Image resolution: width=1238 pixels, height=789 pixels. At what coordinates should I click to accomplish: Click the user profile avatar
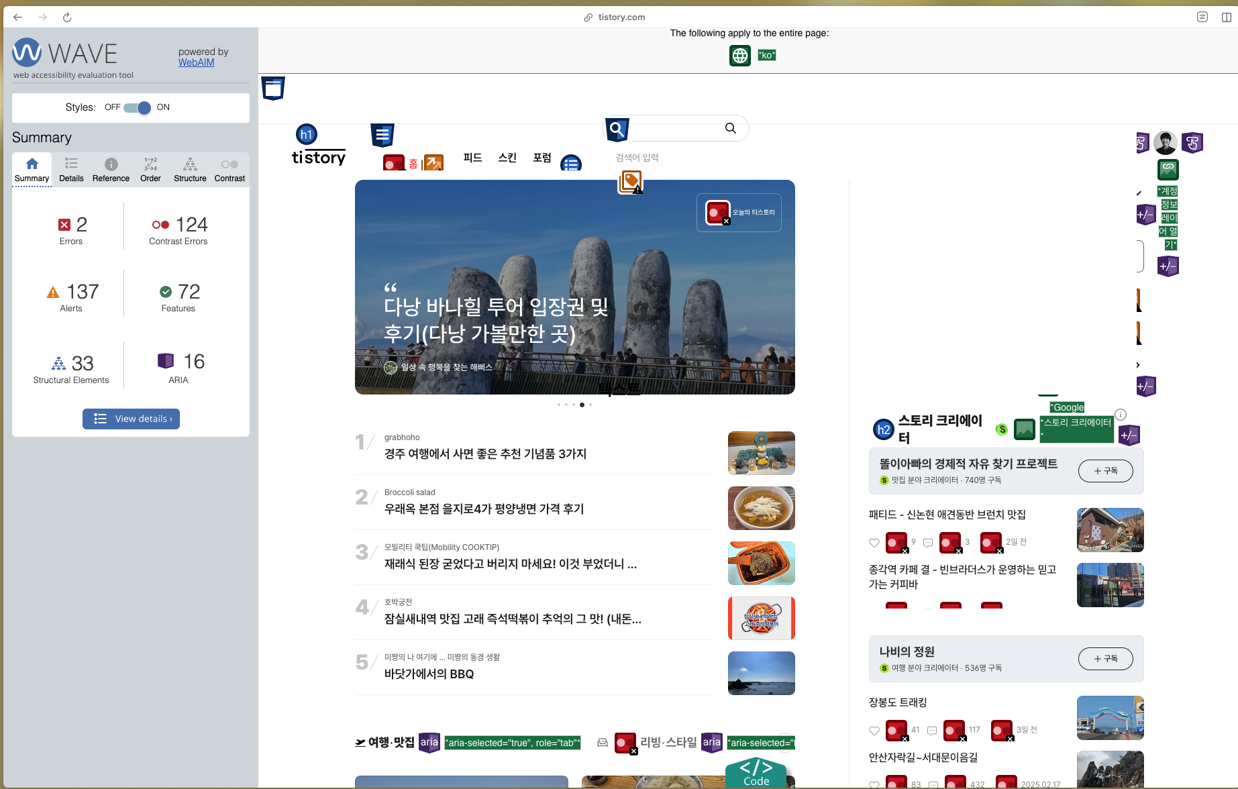click(1166, 142)
